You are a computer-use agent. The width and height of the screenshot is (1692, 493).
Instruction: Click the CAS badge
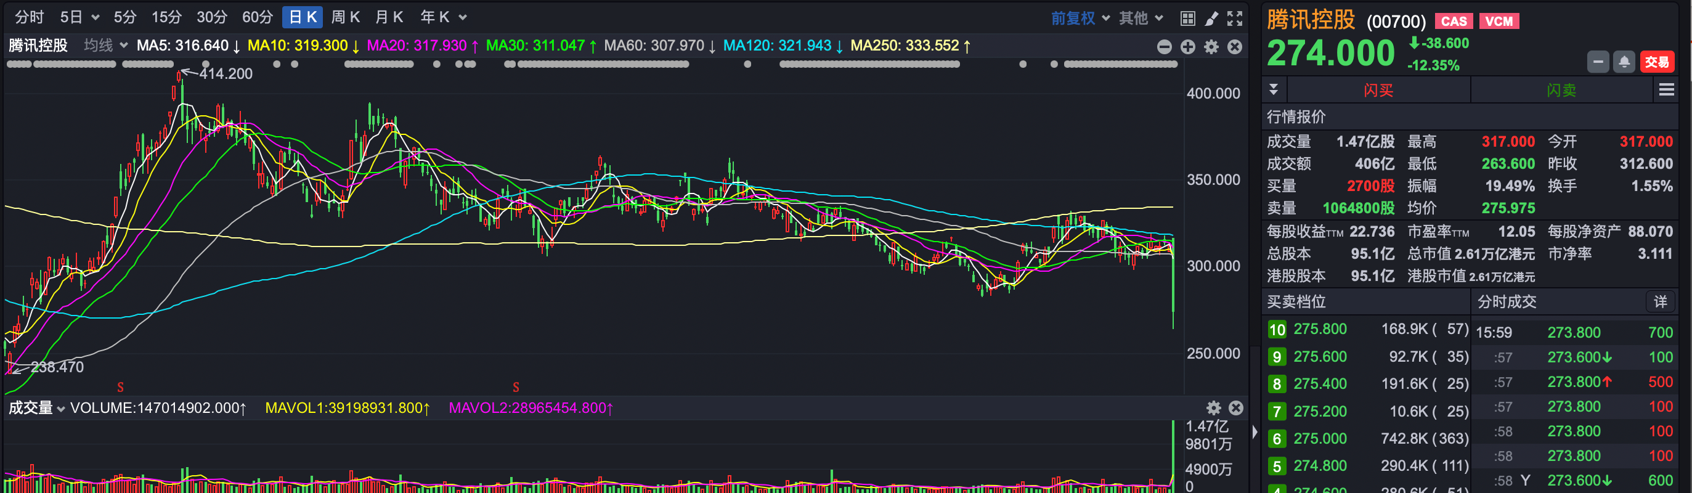(x=1454, y=21)
